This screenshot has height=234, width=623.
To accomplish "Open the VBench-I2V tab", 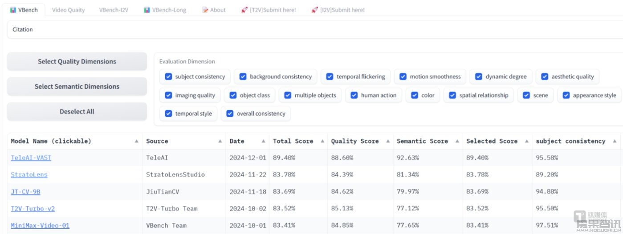I will (114, 10).
